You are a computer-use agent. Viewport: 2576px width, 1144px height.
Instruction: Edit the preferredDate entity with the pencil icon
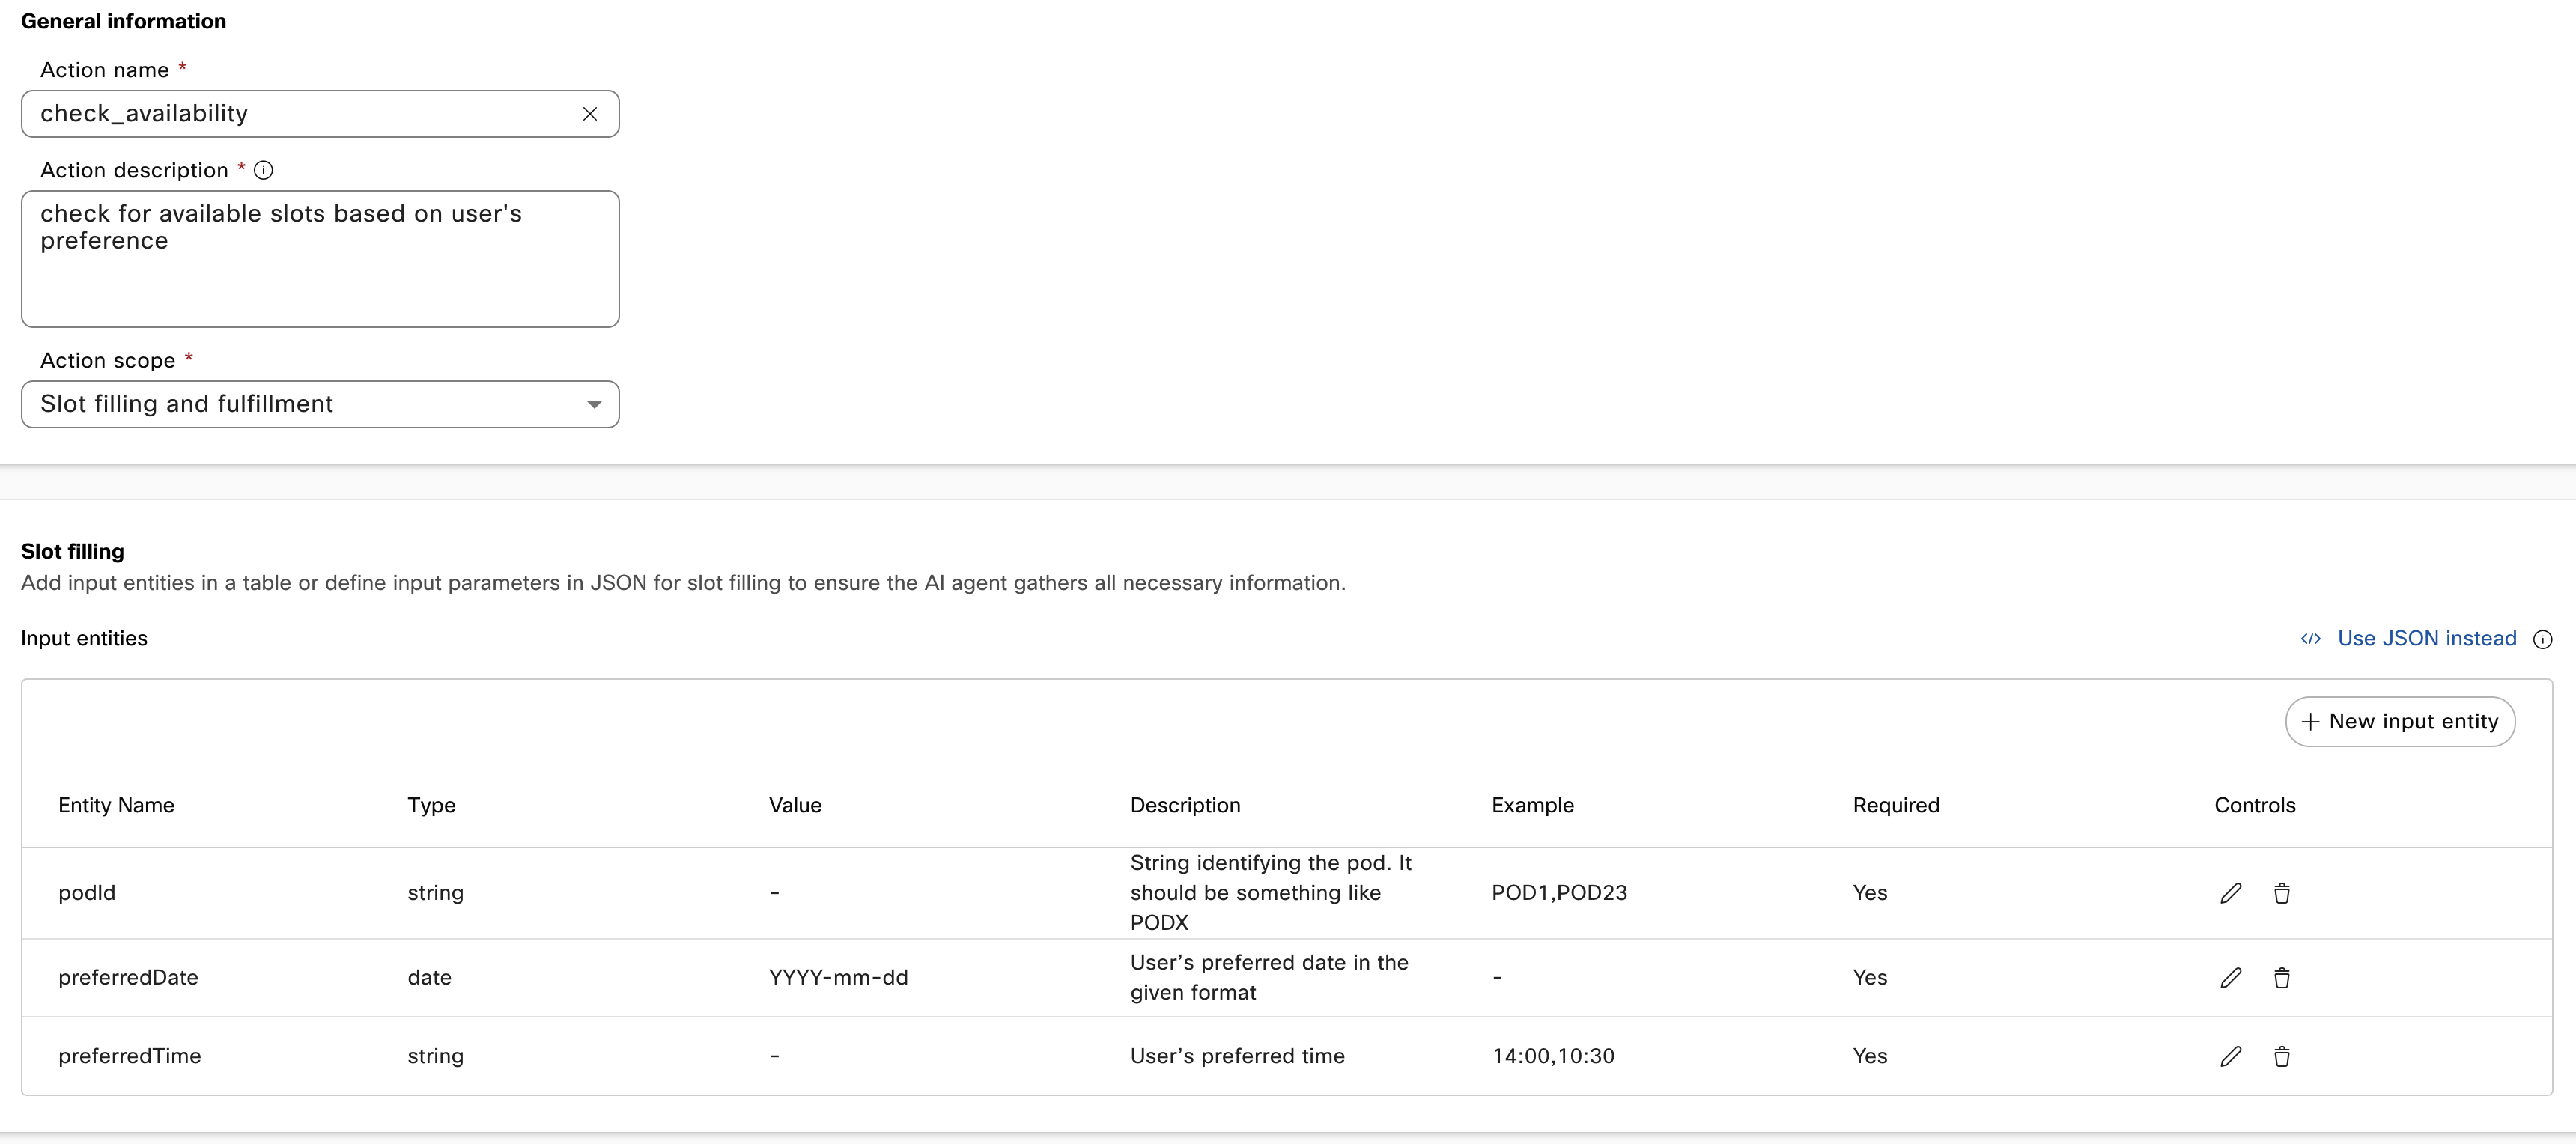[x=2231, y=978]
